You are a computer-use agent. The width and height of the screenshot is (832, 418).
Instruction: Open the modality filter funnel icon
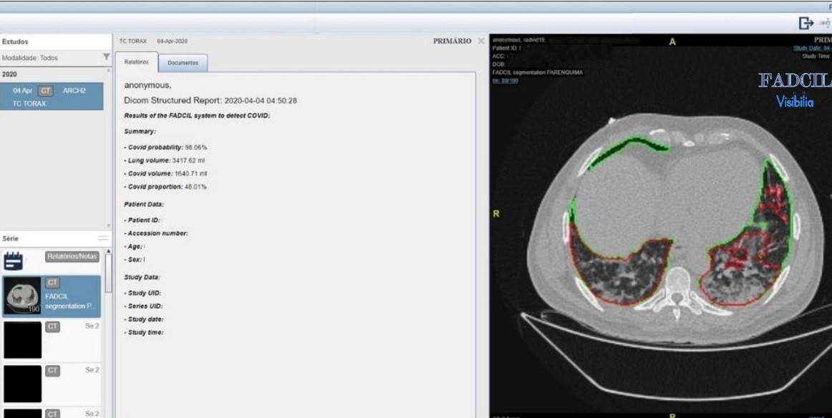(x=106, y=57)
